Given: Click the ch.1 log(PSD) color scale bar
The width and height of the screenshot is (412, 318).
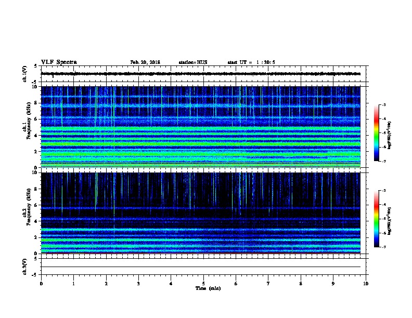Looking at the screenshot, I should point(376,133).
